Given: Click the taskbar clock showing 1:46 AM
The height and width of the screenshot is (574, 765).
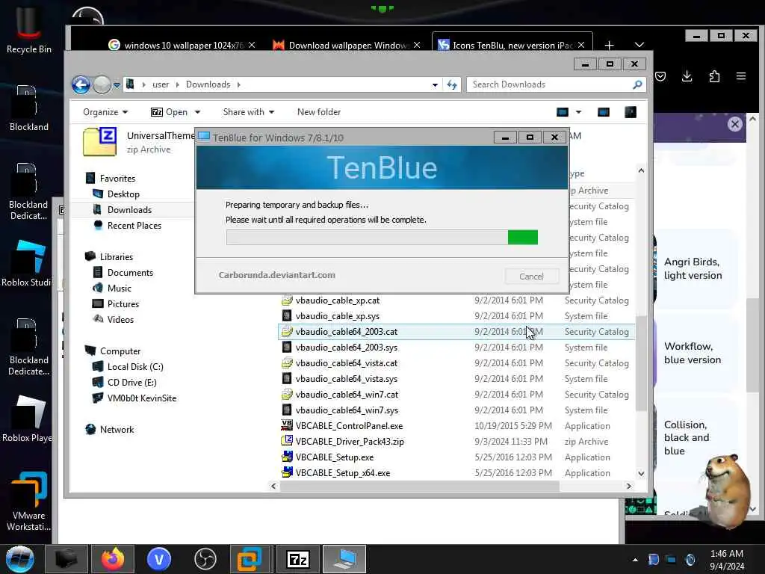Looking at the screenshot, I should (726, 560).
